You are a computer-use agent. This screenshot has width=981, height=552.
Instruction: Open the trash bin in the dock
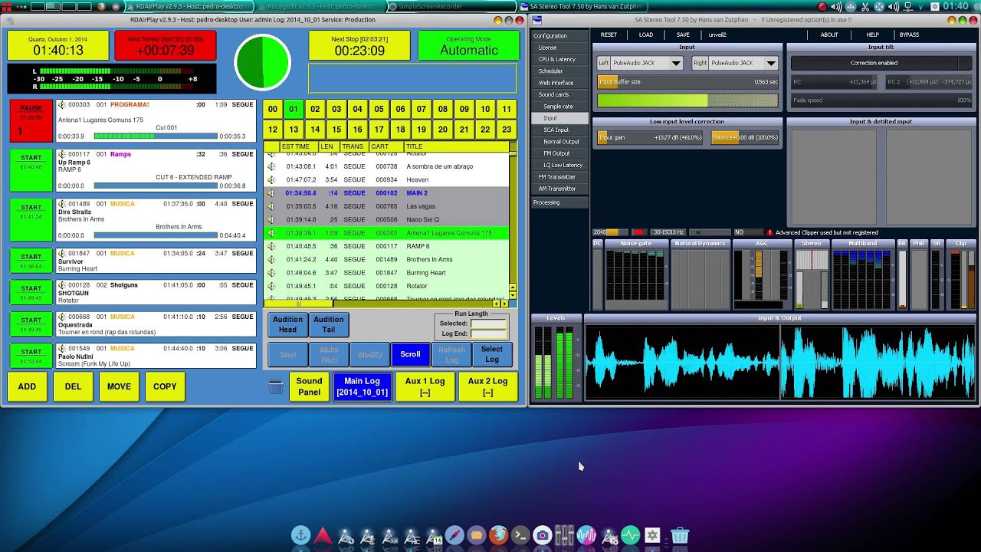click(x=680, y=535)
